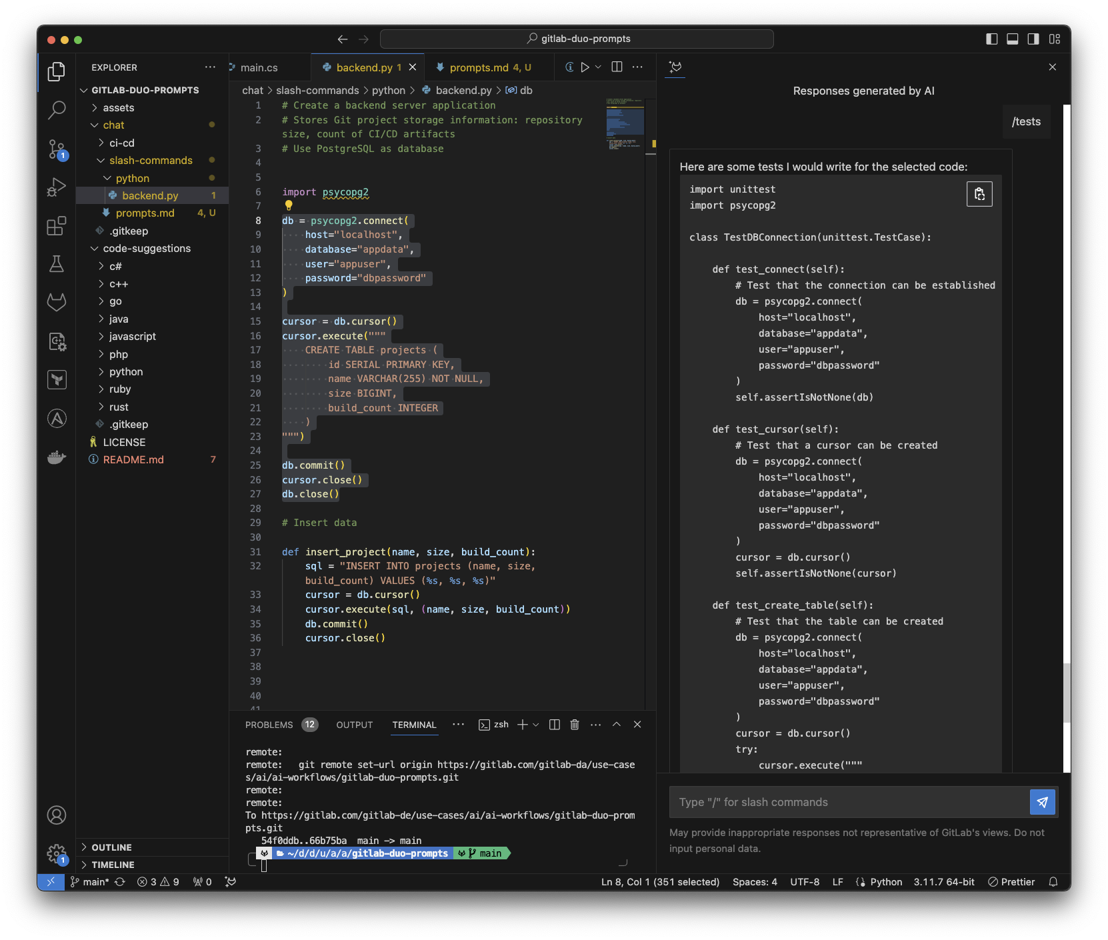
Task: Open the Ansible icon in activity bar
Action: 57,419
